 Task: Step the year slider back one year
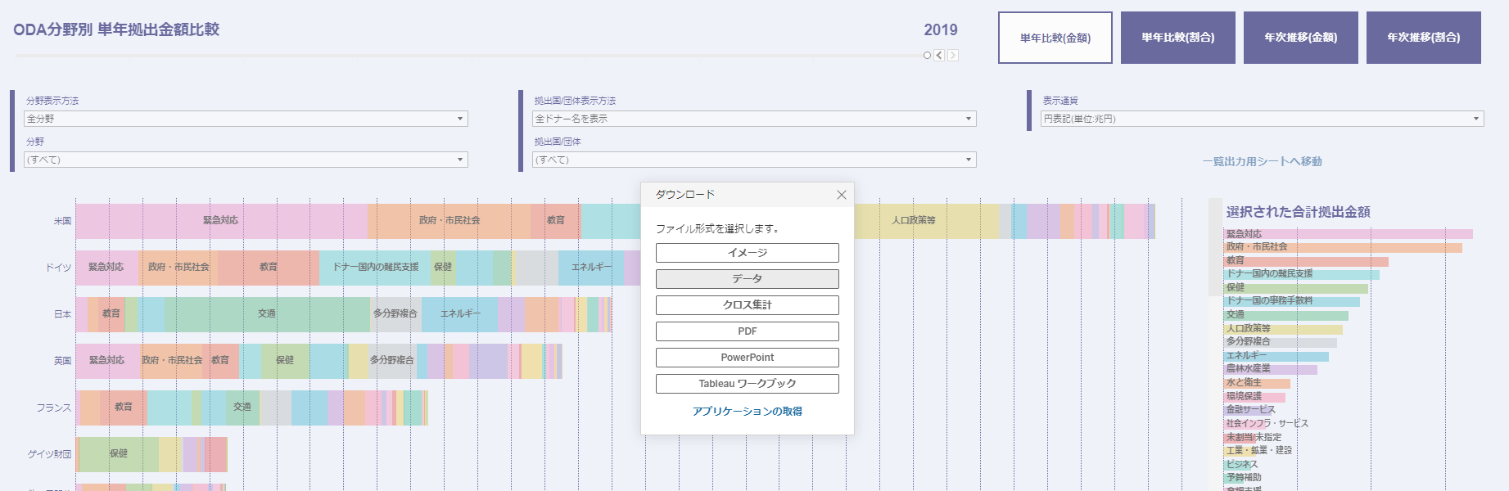click(x=939, y=56)
